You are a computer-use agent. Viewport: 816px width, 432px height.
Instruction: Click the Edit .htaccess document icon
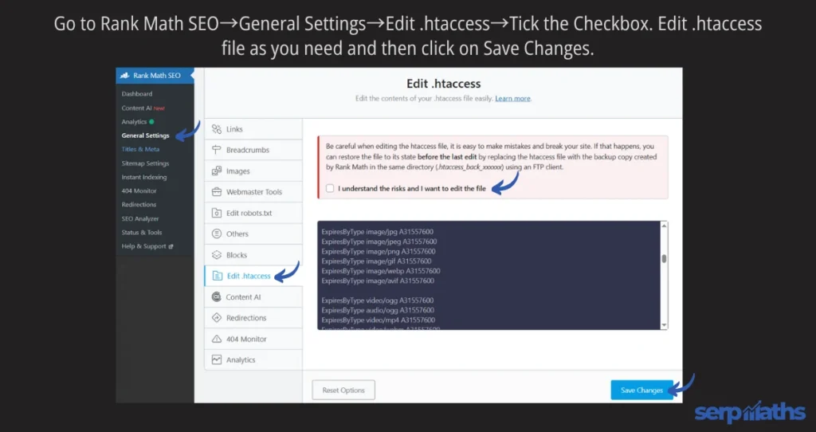pyautogui.click(x=218, y=276)
